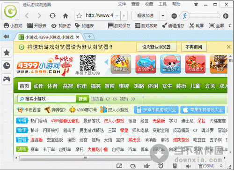Open the skin shirt icon in title bar
Screen dimensions: 234x171
point(196,4)
